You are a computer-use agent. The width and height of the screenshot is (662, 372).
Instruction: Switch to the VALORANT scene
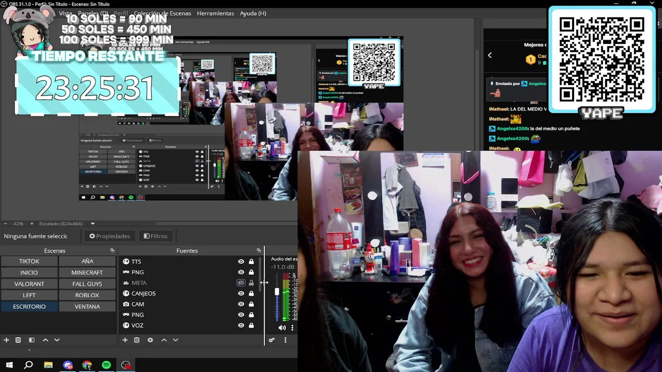[x=29, y=284]
